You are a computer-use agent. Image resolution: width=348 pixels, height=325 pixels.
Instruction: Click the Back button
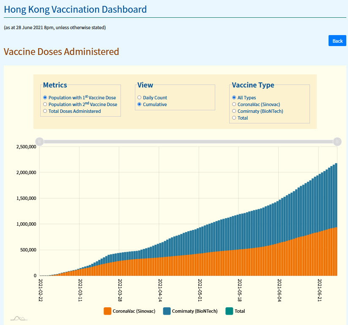pos(337,41)
